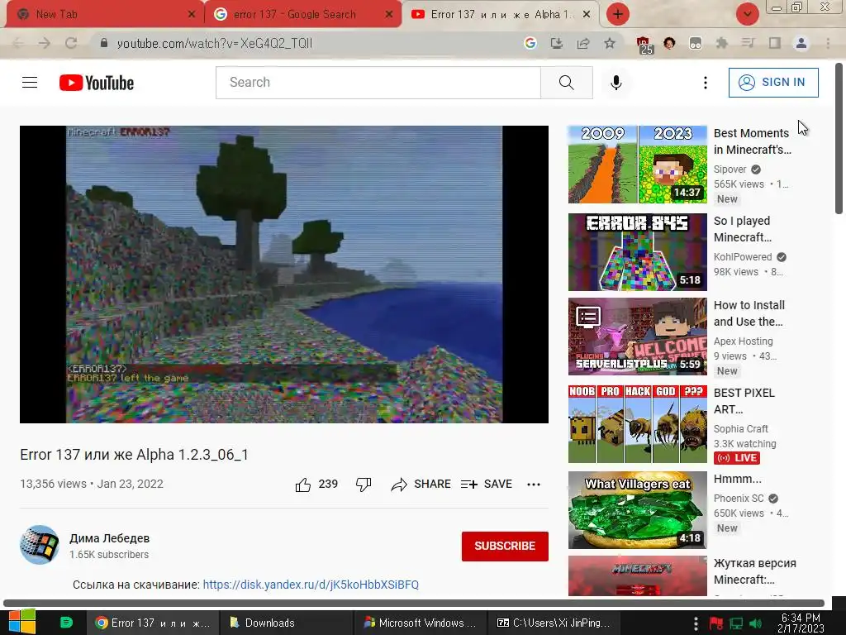Open Microsoft Windows taskbar item
Viewport: 846px width, 635px height.
pos(420,623)
